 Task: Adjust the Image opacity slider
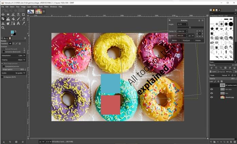click(x=14, y=69)
